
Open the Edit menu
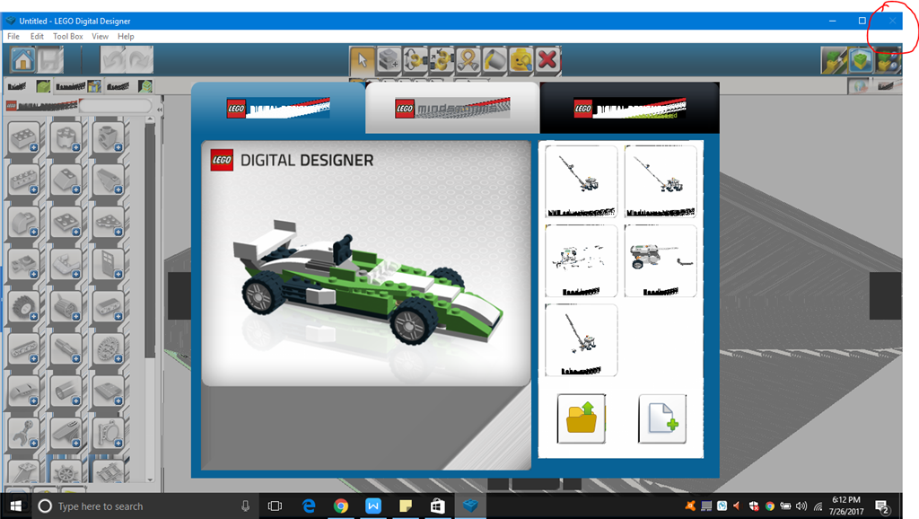pyautogui.click(x=37, y=36)
